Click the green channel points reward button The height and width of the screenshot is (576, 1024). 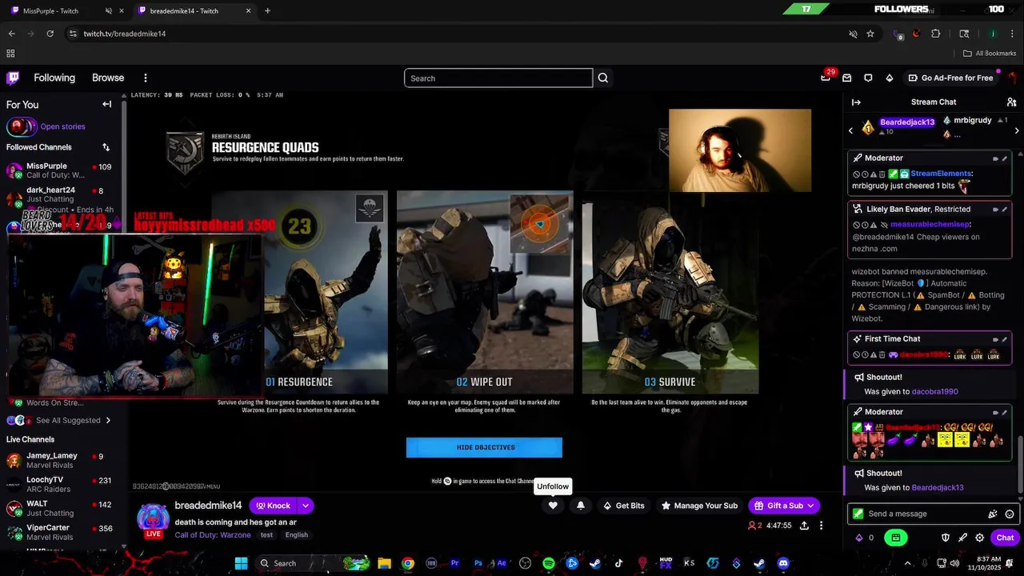pos(896,538)
